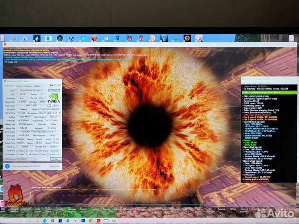
Task: Open the blonde character desktop shortcut
Action: click(x=152, y=38)
